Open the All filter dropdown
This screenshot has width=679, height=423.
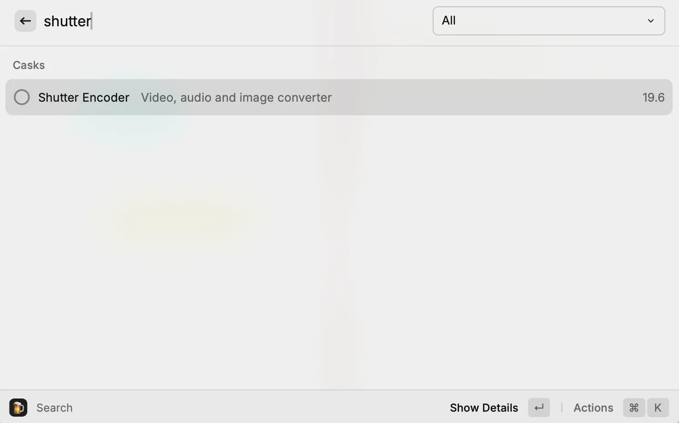[549, 21]
